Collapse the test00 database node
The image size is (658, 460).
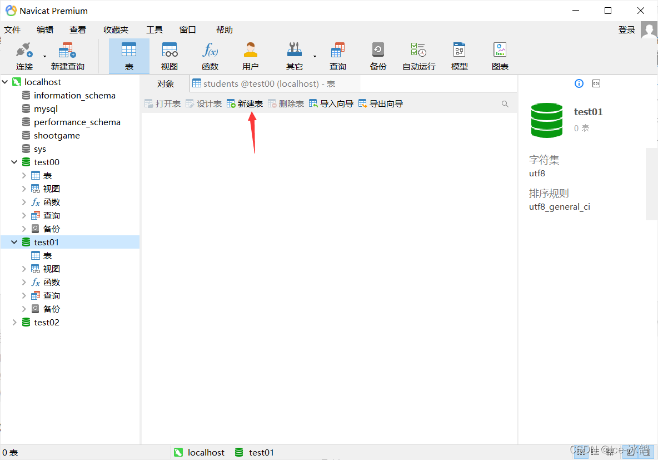(14, 162)
